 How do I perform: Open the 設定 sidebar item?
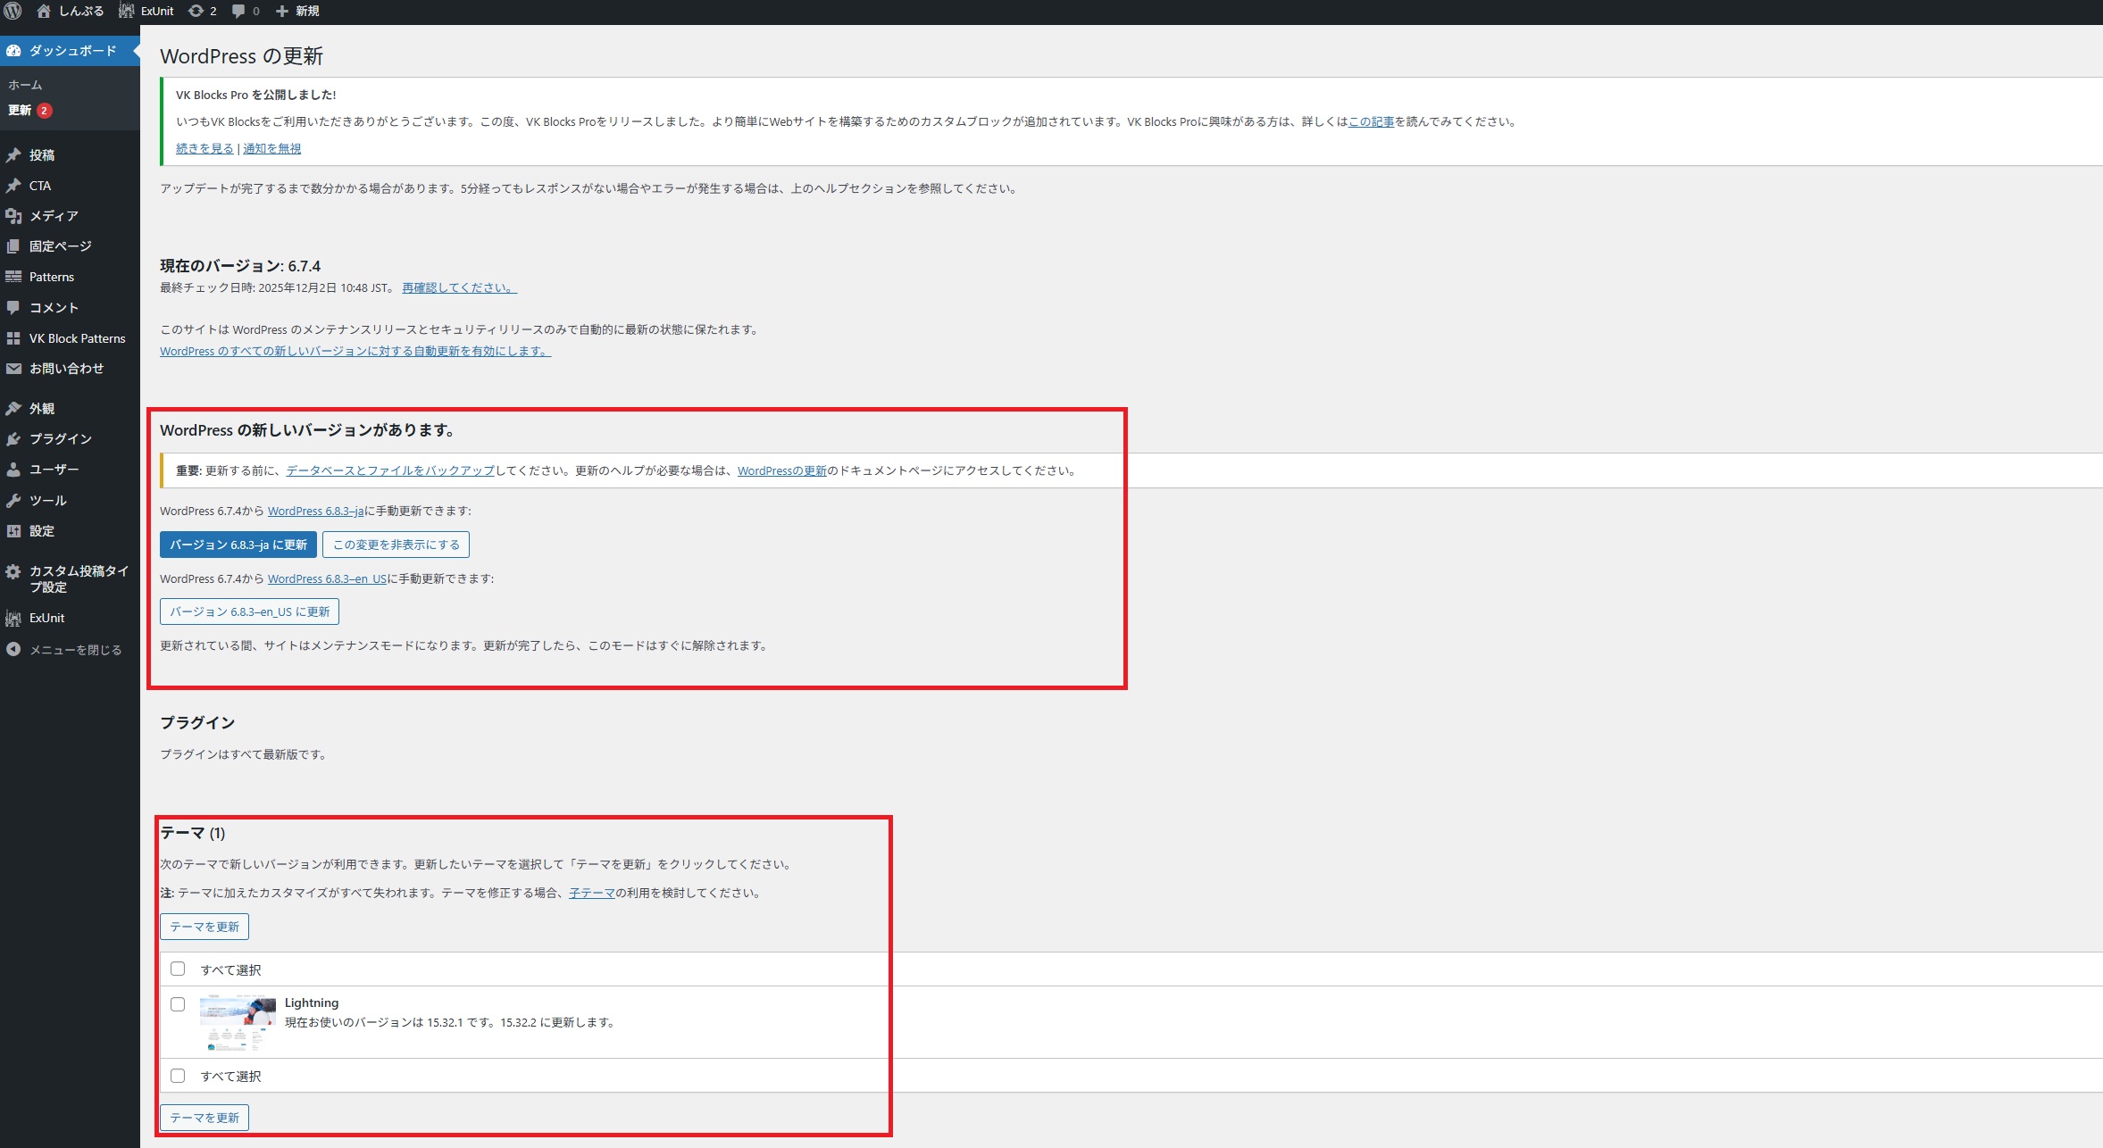[x=41, y=531]
